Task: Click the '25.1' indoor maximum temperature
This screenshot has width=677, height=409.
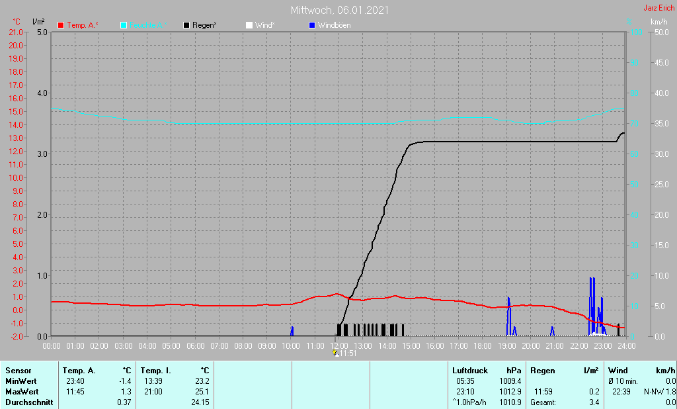Action: point(202,392)
